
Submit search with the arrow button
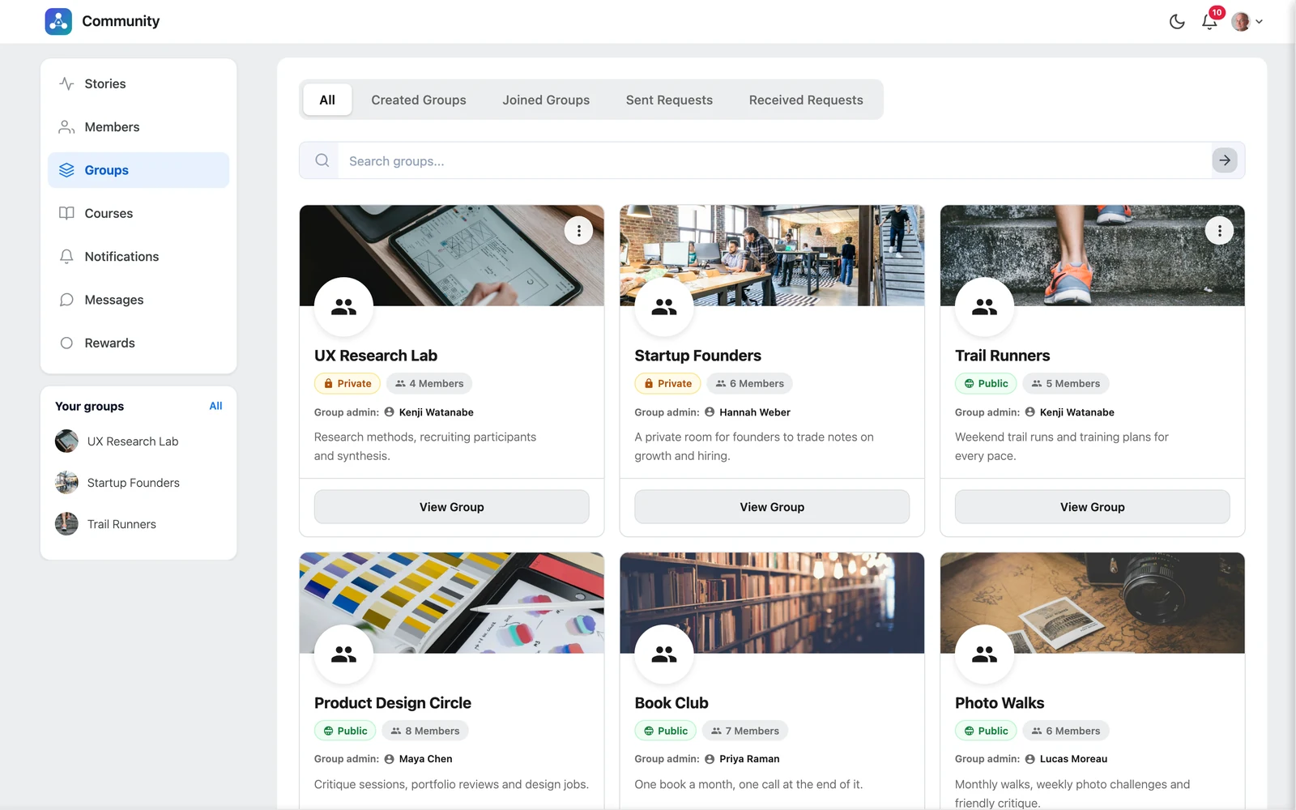1225,160
